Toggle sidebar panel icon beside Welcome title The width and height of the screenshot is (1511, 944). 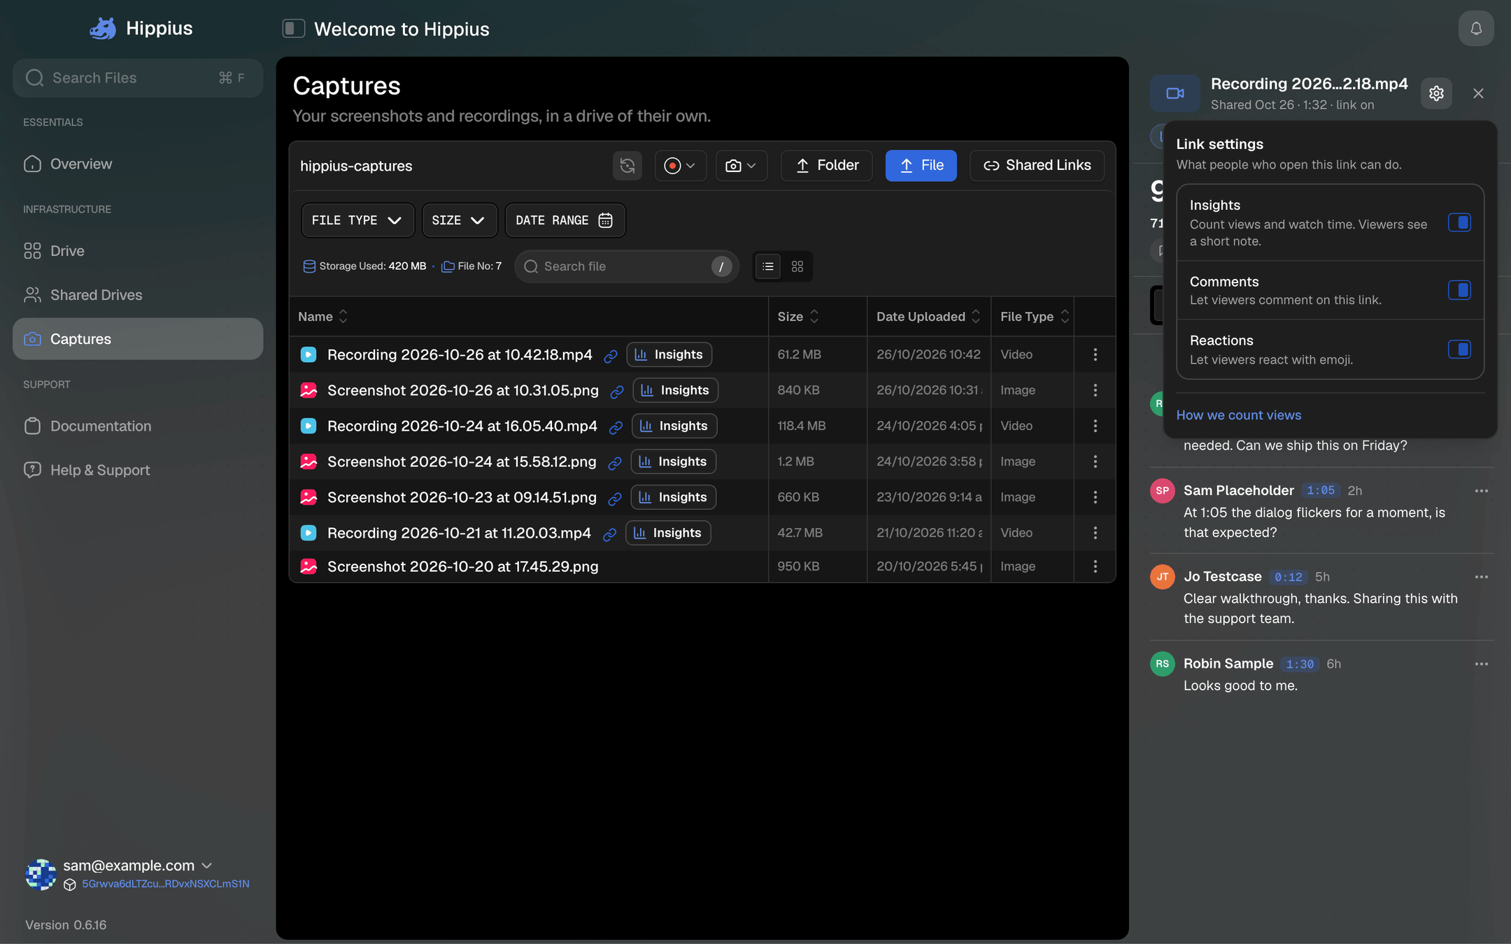294,29
